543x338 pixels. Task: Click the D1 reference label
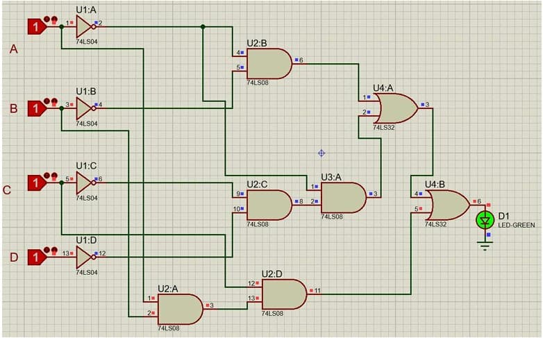pos(504,217)
